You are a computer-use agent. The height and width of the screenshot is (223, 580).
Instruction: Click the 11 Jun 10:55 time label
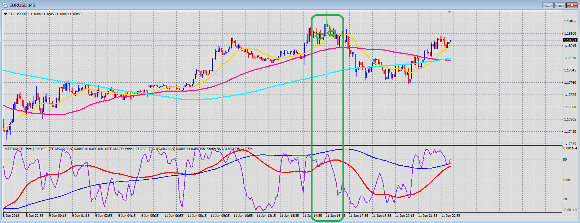point(243,216)
